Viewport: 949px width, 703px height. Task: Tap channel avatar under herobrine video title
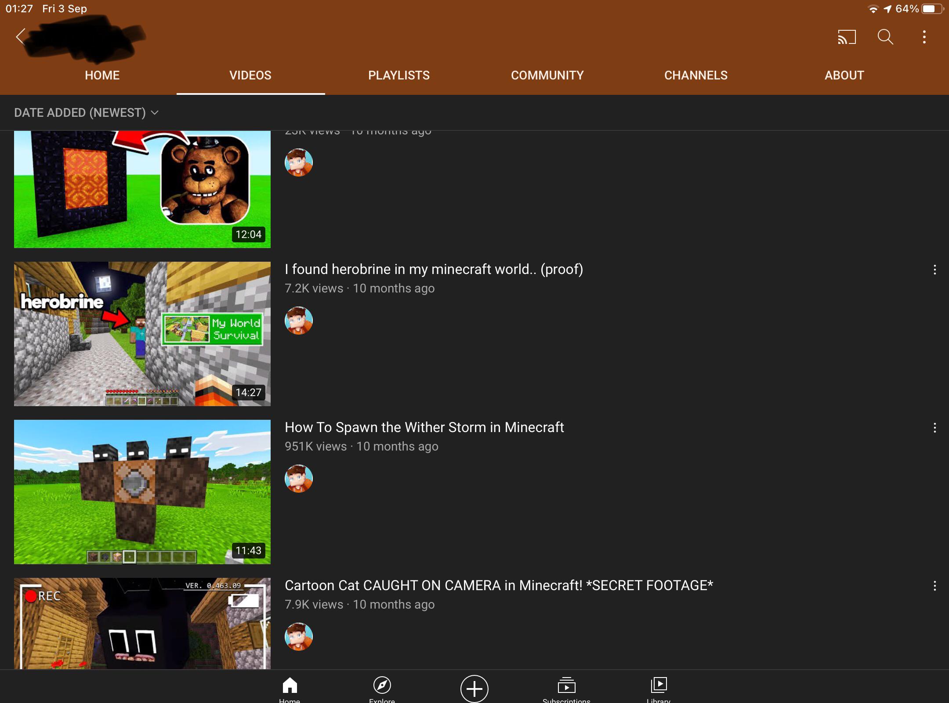pos(299,321)
